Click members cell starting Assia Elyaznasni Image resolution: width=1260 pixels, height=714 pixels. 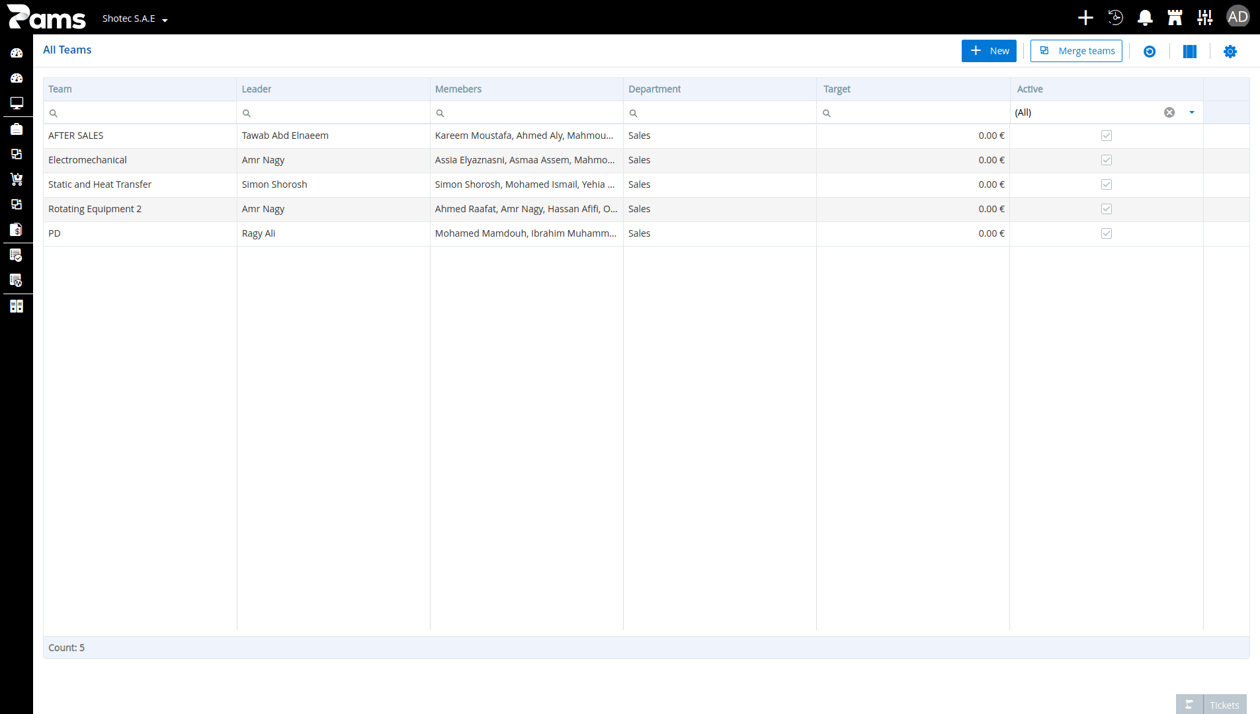(x=526, y=160)
